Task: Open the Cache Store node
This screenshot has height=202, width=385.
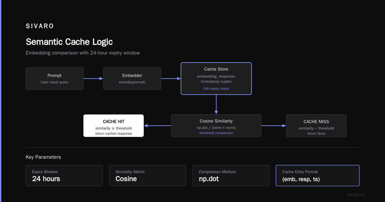Action: (x=216, y=79)
